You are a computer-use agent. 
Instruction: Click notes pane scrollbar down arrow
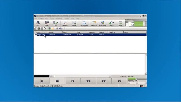(146, 73)
